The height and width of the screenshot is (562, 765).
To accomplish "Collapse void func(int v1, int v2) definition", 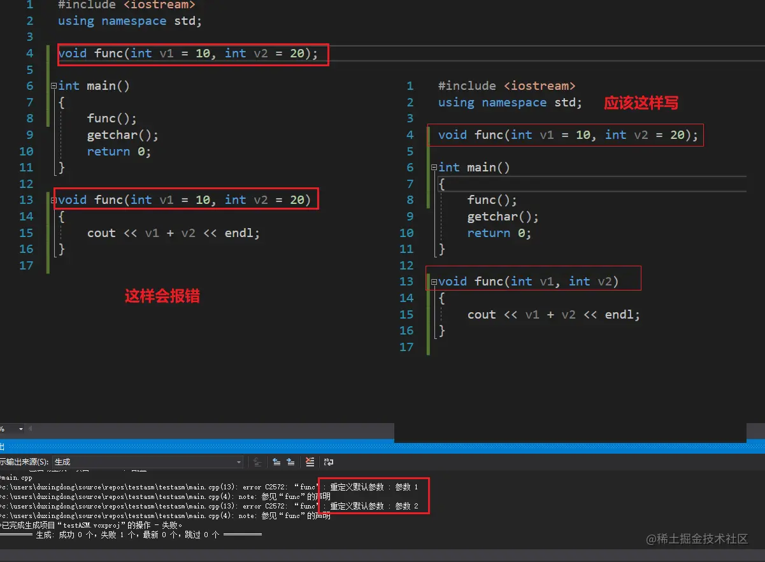I will [x=434, y=282].
